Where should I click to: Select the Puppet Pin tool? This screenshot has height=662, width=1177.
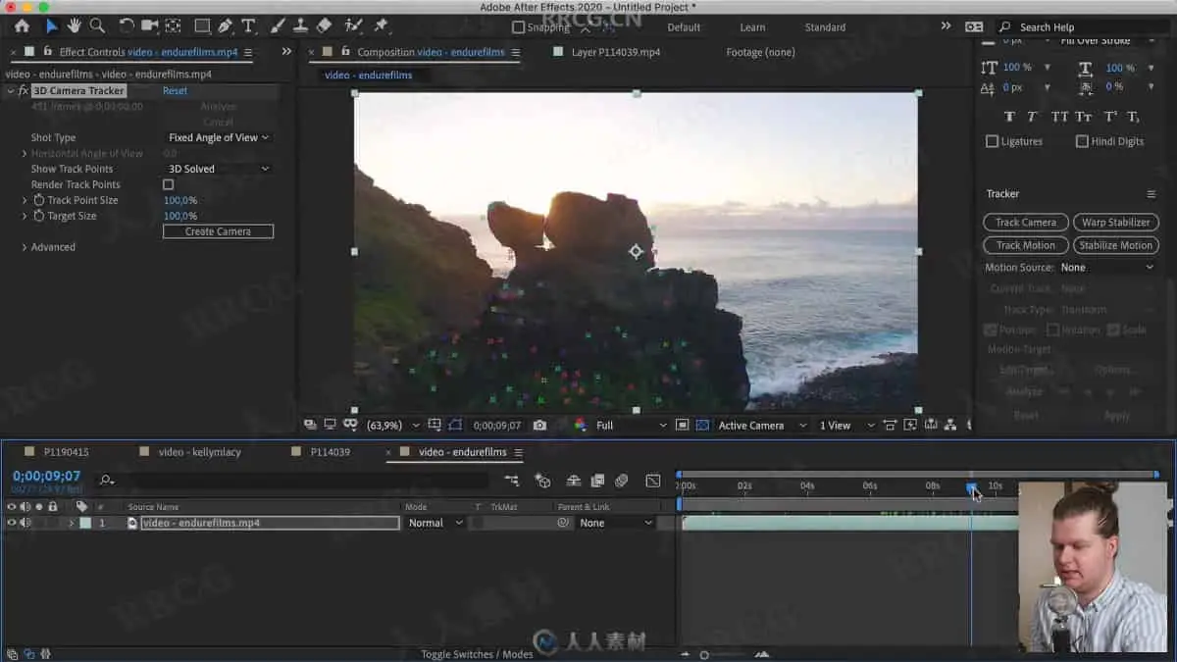[381, 26]
